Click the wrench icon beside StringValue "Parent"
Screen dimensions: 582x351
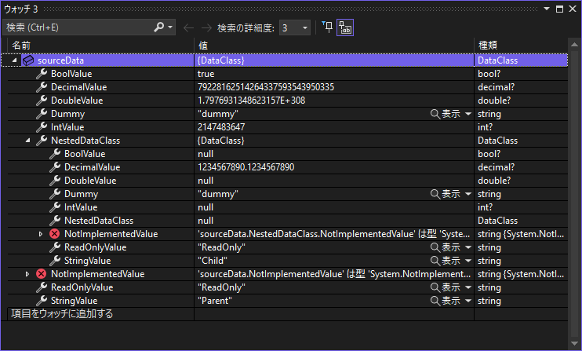pos(42,301)
